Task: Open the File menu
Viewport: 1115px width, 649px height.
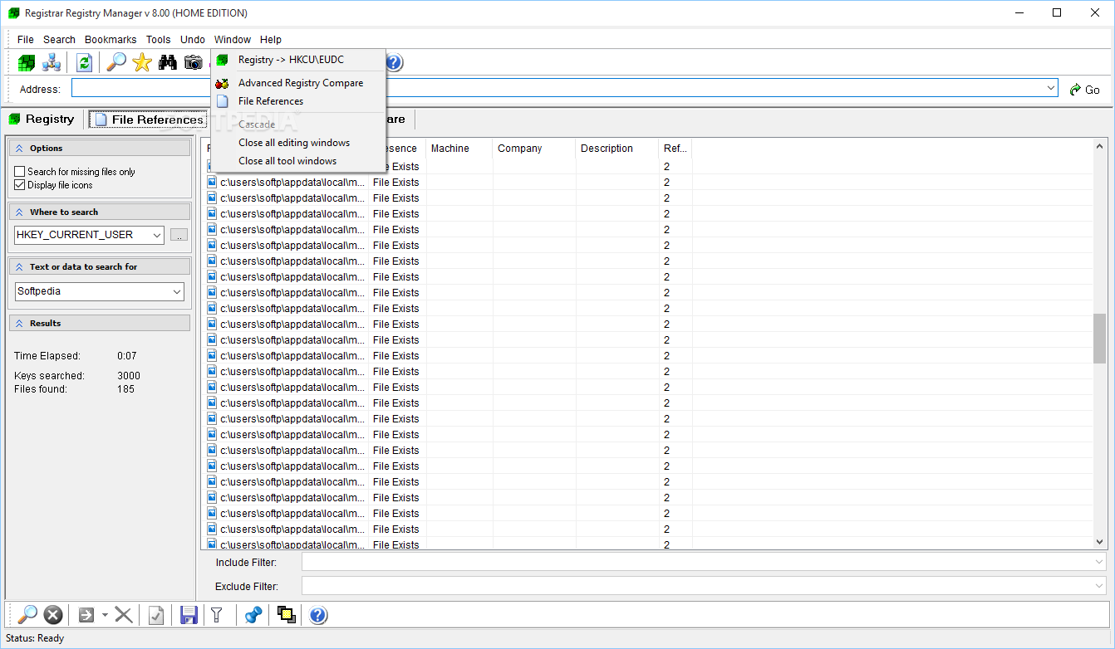Action: (x=26, y=39)
